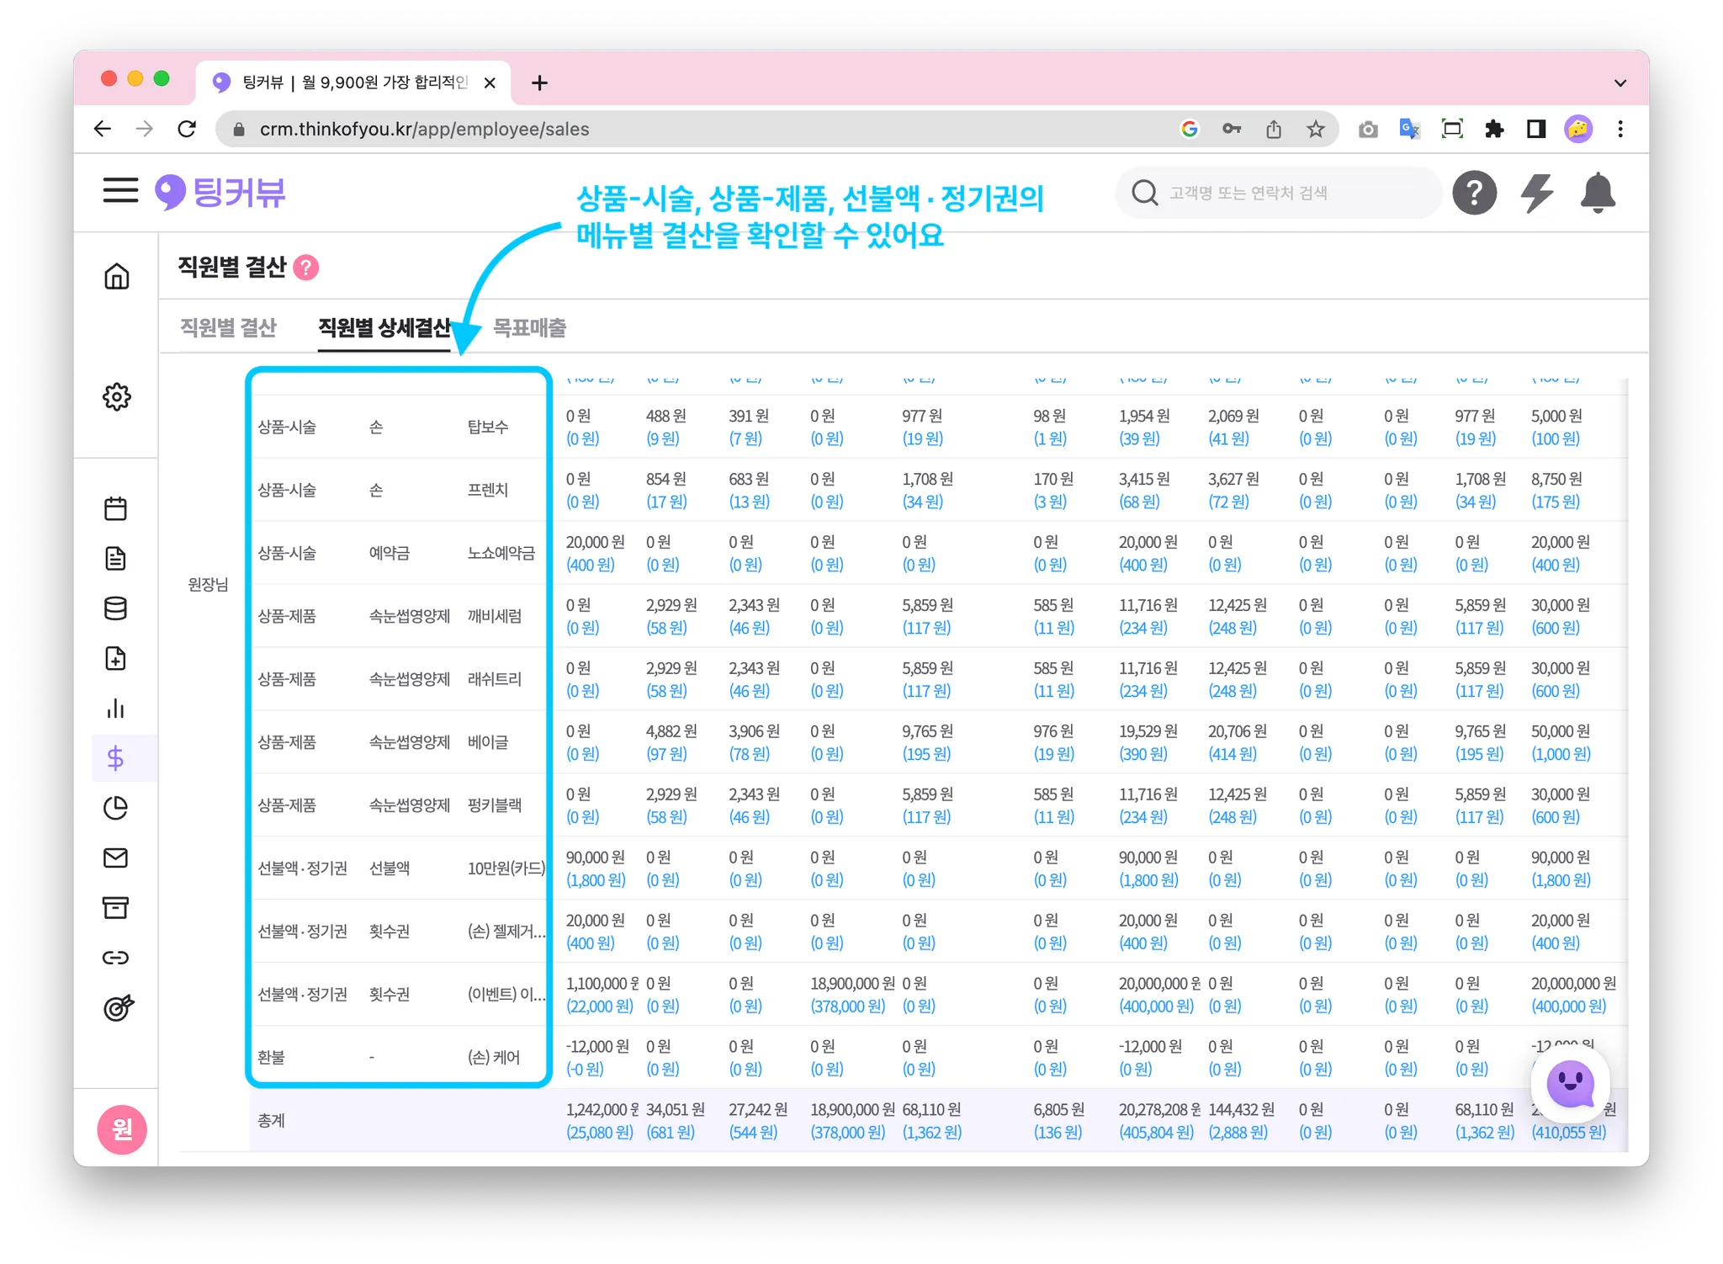Select the dollar sign sales icon
This screenshot has height=1264, width=1723.
(x=116, y=758)
